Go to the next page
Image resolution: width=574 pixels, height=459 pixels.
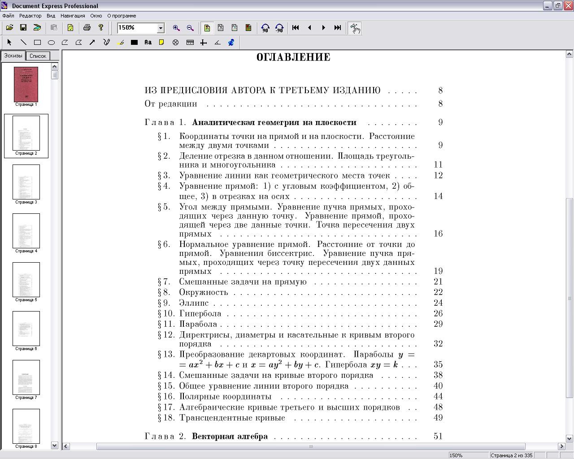323,28
